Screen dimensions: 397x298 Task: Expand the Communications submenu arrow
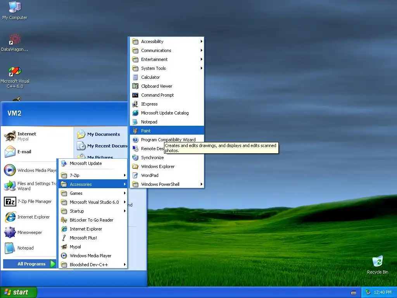point(201,50)
